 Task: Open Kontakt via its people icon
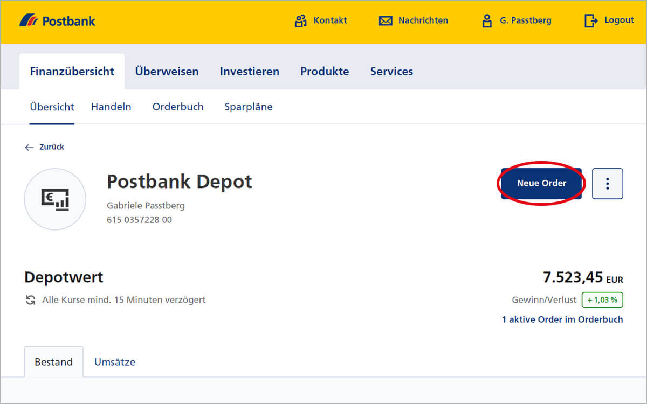click(x=300, y=21)
